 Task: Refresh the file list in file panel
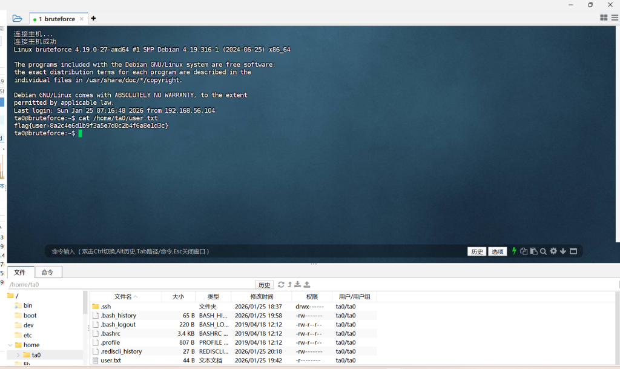281,284
